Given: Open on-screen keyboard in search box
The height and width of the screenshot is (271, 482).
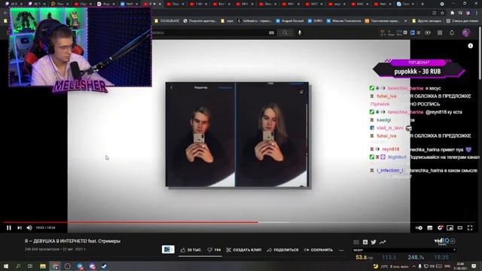Looking at the screenshot, I should pyautogui.click(x=271, y=32).
